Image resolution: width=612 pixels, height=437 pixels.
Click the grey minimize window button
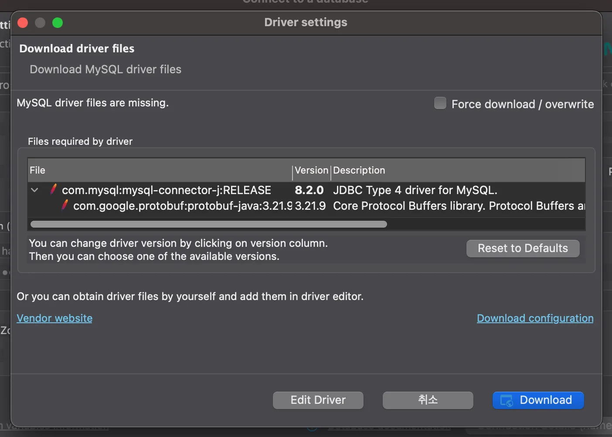click(x=40, y=23)
